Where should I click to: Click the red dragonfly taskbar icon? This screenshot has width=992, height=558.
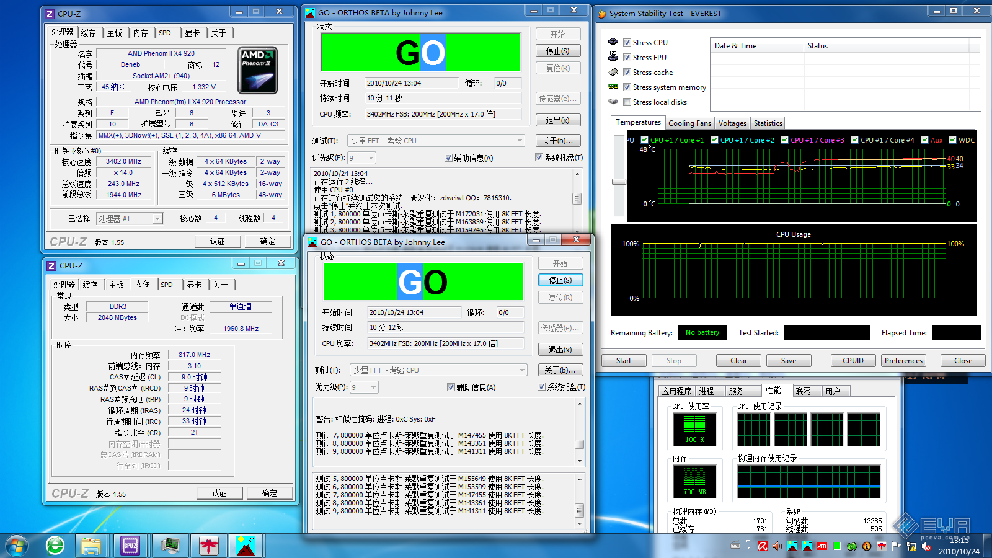point(208,546)
